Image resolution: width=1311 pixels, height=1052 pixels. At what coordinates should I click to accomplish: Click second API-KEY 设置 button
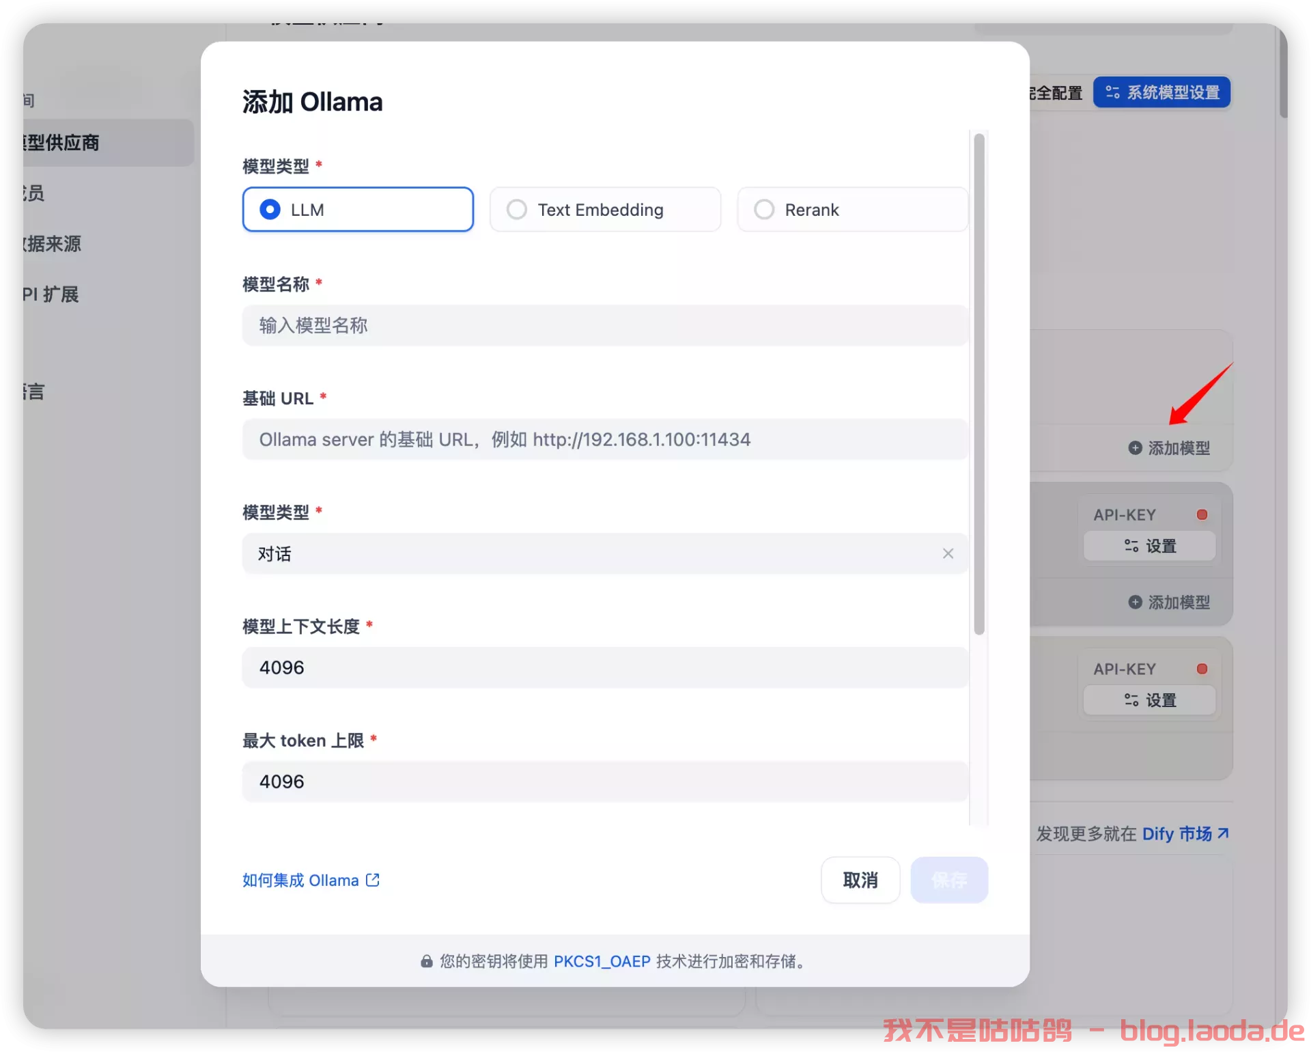tap(1149, 700)
